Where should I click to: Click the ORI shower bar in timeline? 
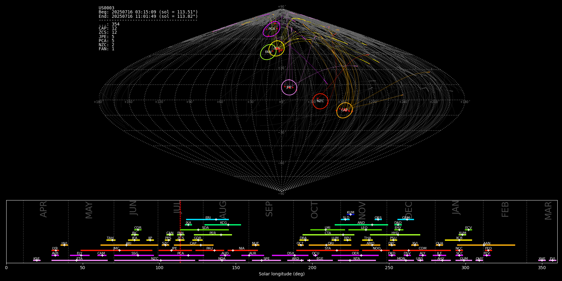(330, 245)
